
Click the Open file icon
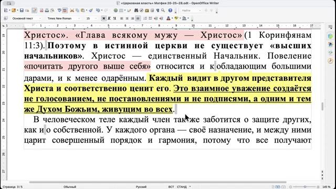[x=14, y=10]
